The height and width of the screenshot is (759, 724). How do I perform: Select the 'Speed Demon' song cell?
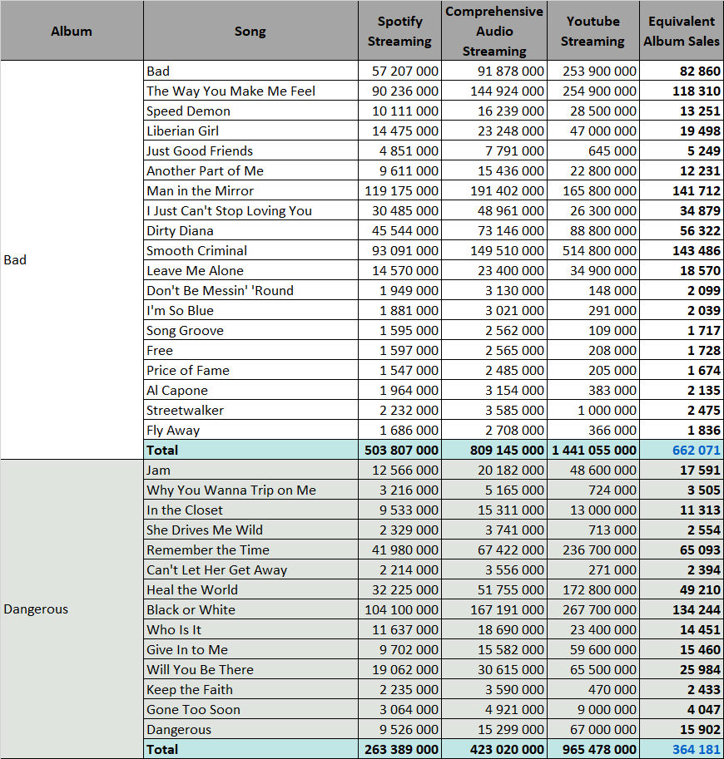point(250,111)
